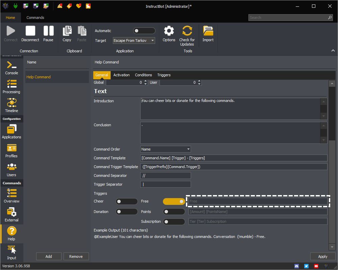Click the Free trigger text field

258,201
